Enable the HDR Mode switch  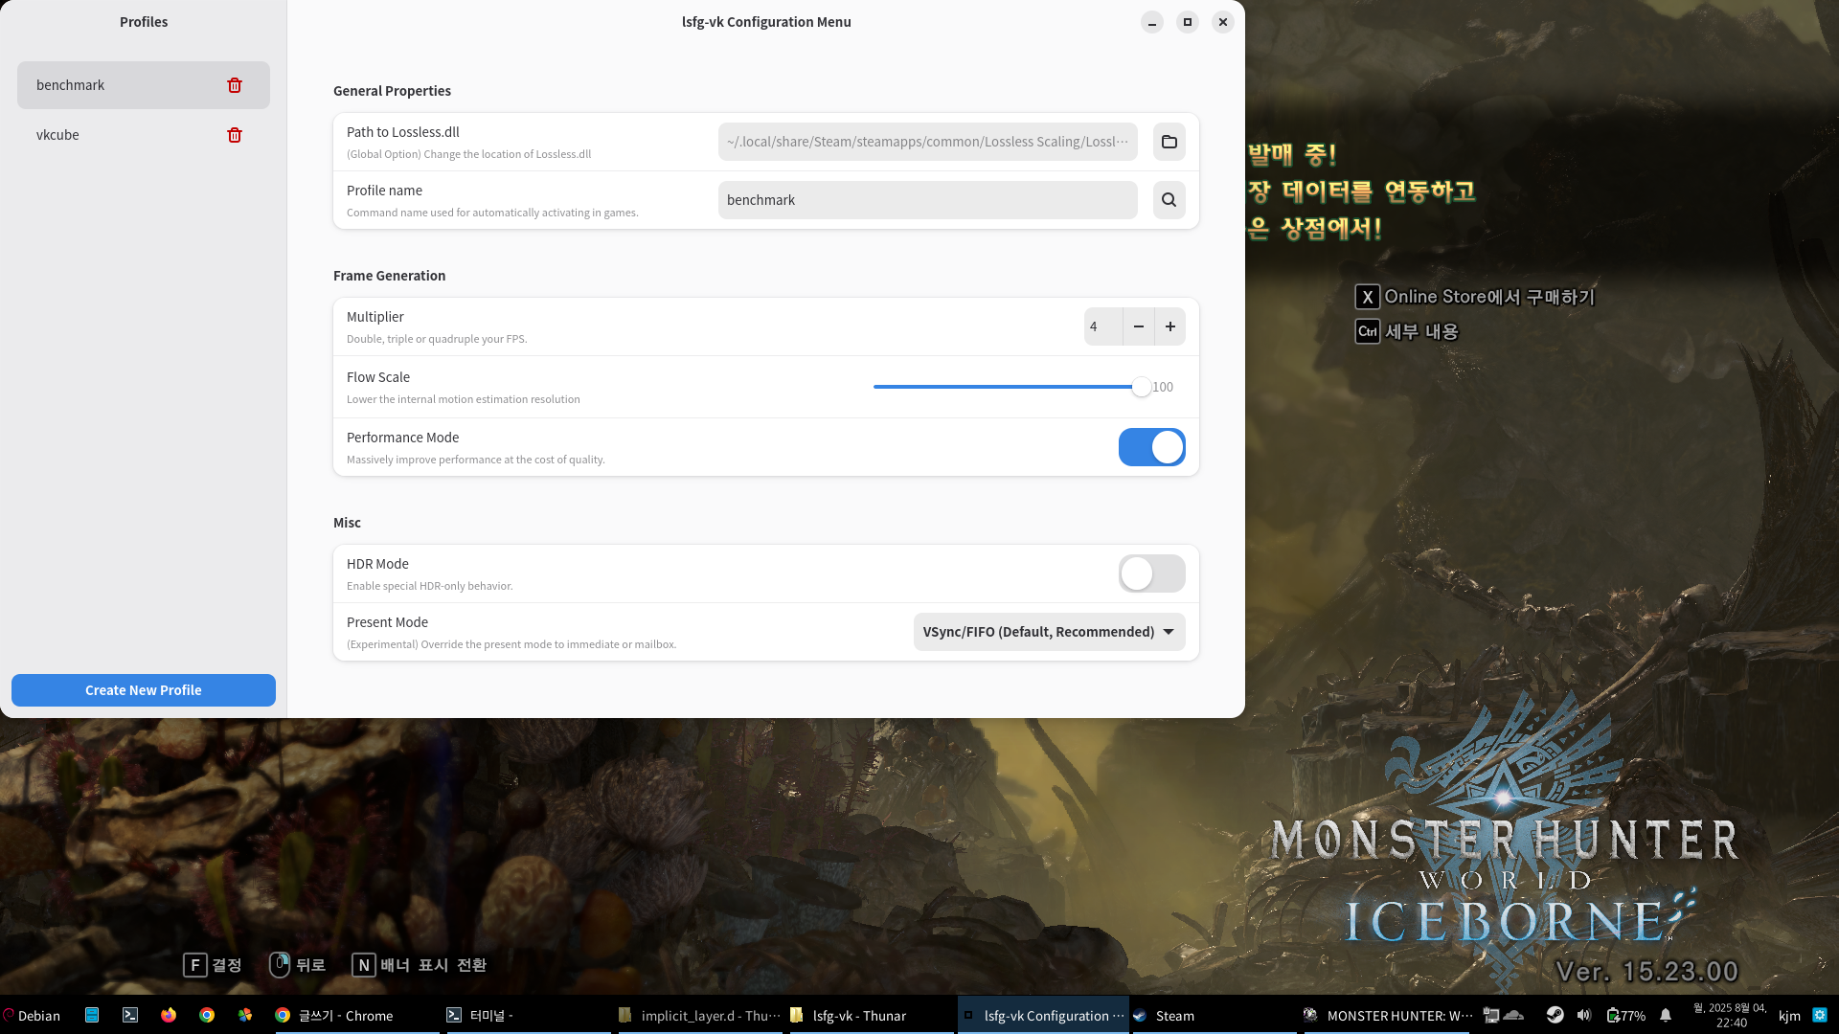pyautogui.click(x=1151, y=573)
